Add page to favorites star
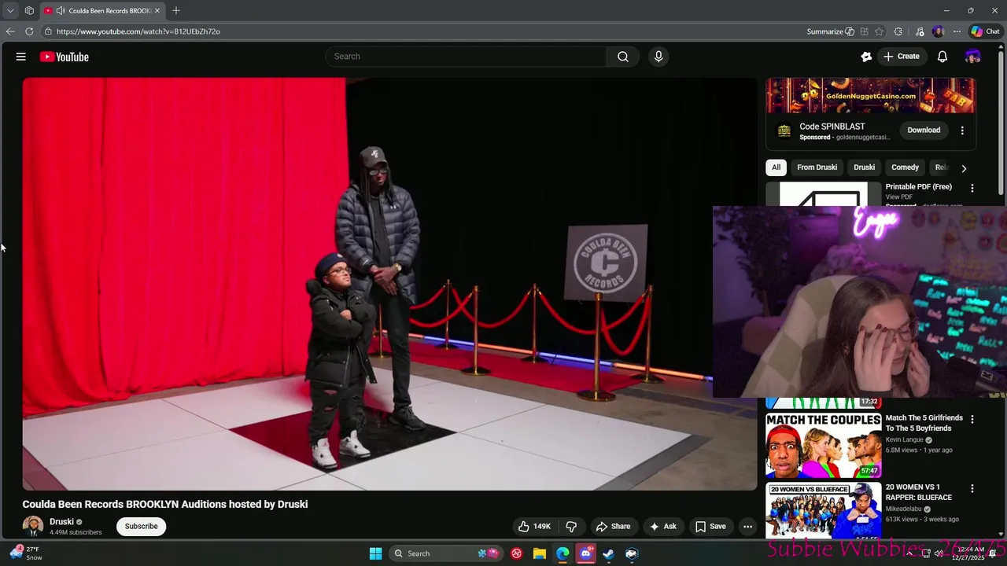The width and height of the screenshot is (1007, 566). click(x=879, y=31)
